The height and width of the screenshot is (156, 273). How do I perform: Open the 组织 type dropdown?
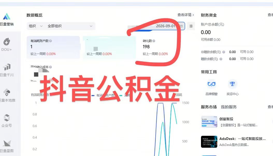pyautogui.click(x=36, y=26)
